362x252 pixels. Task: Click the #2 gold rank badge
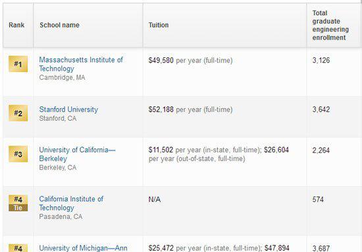point(18,113)
